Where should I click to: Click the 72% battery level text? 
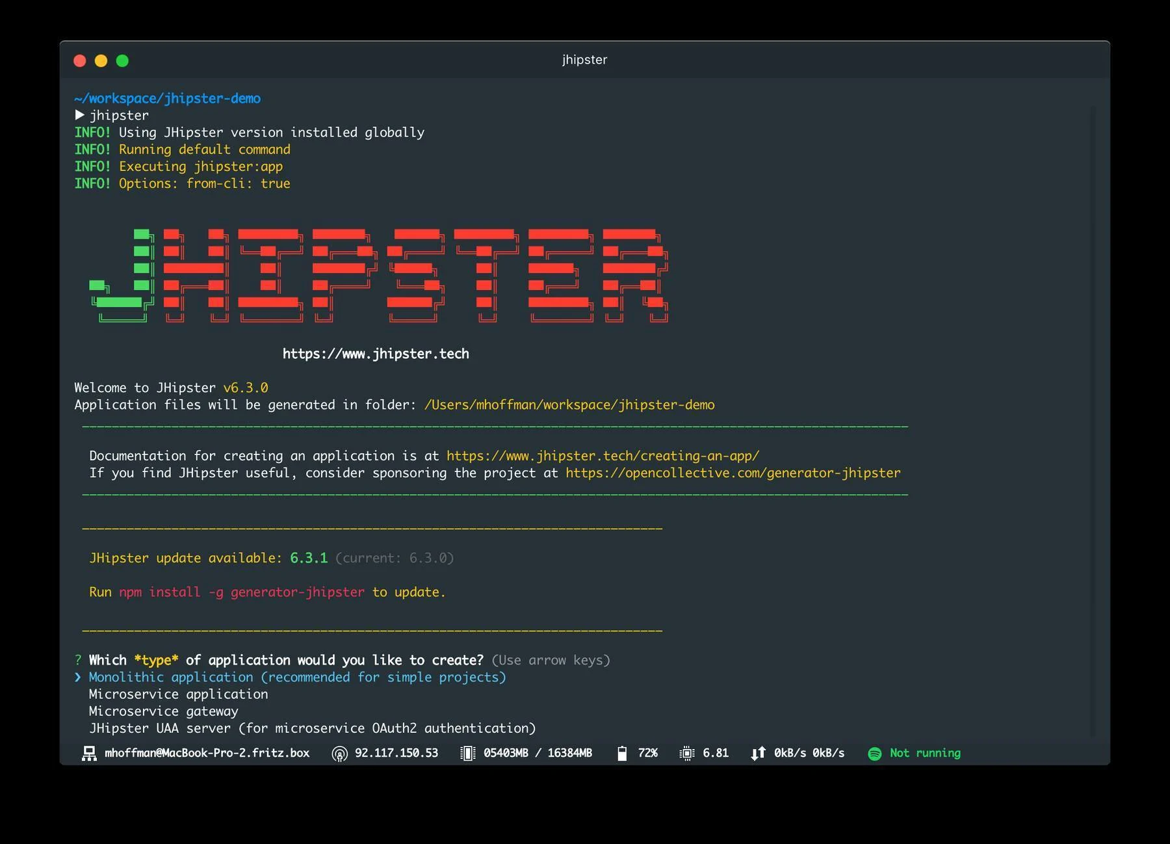(x=647, y=753)
